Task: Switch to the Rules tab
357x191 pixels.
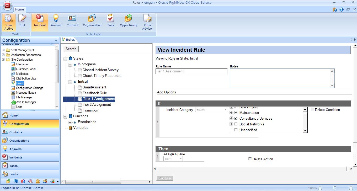Action: click(x=69, y=40)
